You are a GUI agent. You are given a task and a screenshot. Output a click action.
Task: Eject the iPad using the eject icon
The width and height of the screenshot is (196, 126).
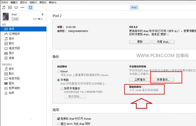coord(43,14)
